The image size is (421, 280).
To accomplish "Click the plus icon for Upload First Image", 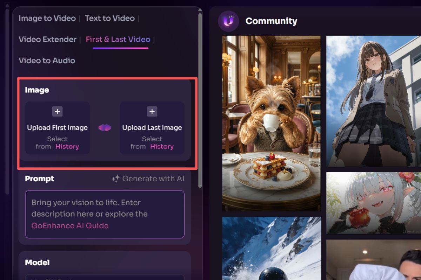I will 58,112.
